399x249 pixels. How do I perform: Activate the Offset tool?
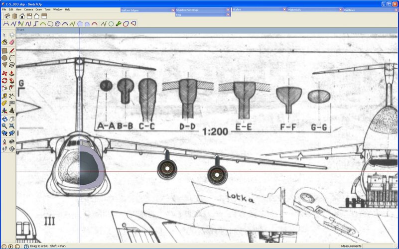click(x=11, y=88)
